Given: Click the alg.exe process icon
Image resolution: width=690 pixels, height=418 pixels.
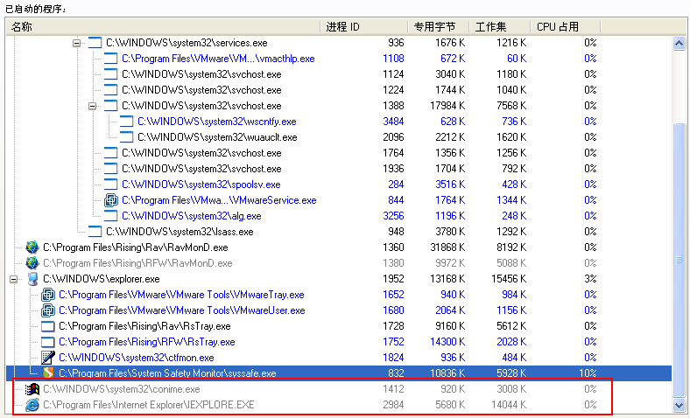Looking at the screenshot, I should [x=110, y=216].
